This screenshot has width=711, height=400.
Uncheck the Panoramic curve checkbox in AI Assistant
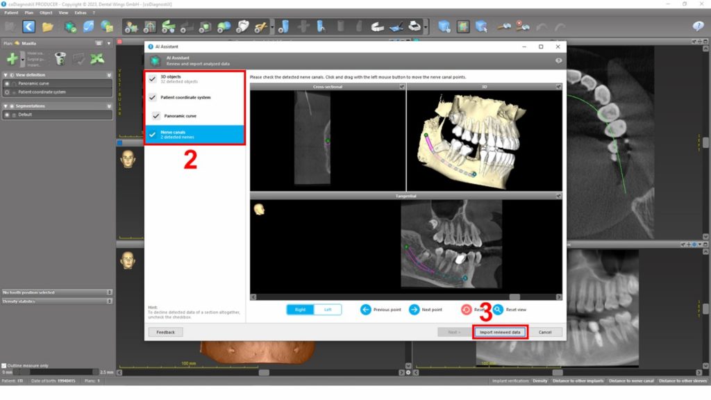156,116
